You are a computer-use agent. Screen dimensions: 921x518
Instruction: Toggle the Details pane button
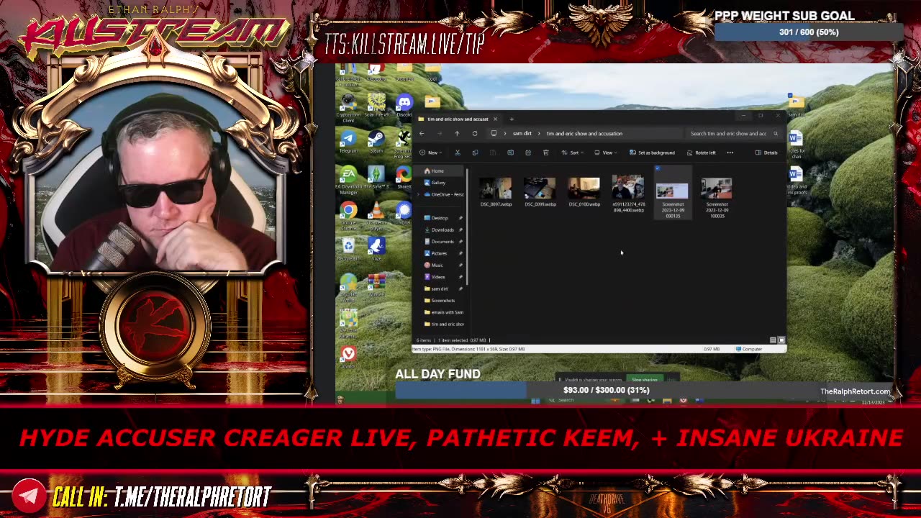tap(766, 153)
